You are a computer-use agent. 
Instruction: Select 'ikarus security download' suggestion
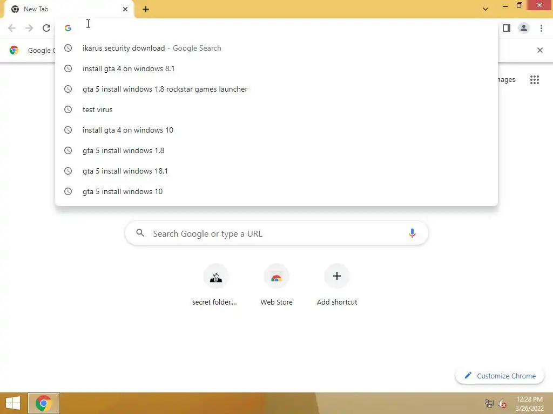click(276, 48)
